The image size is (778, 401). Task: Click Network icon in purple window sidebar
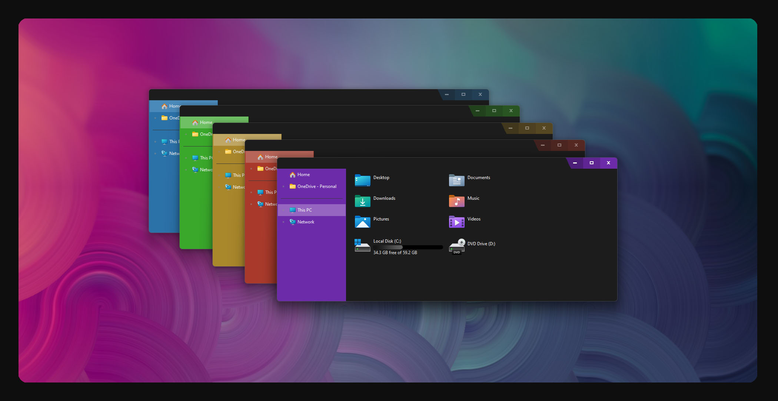293,222
